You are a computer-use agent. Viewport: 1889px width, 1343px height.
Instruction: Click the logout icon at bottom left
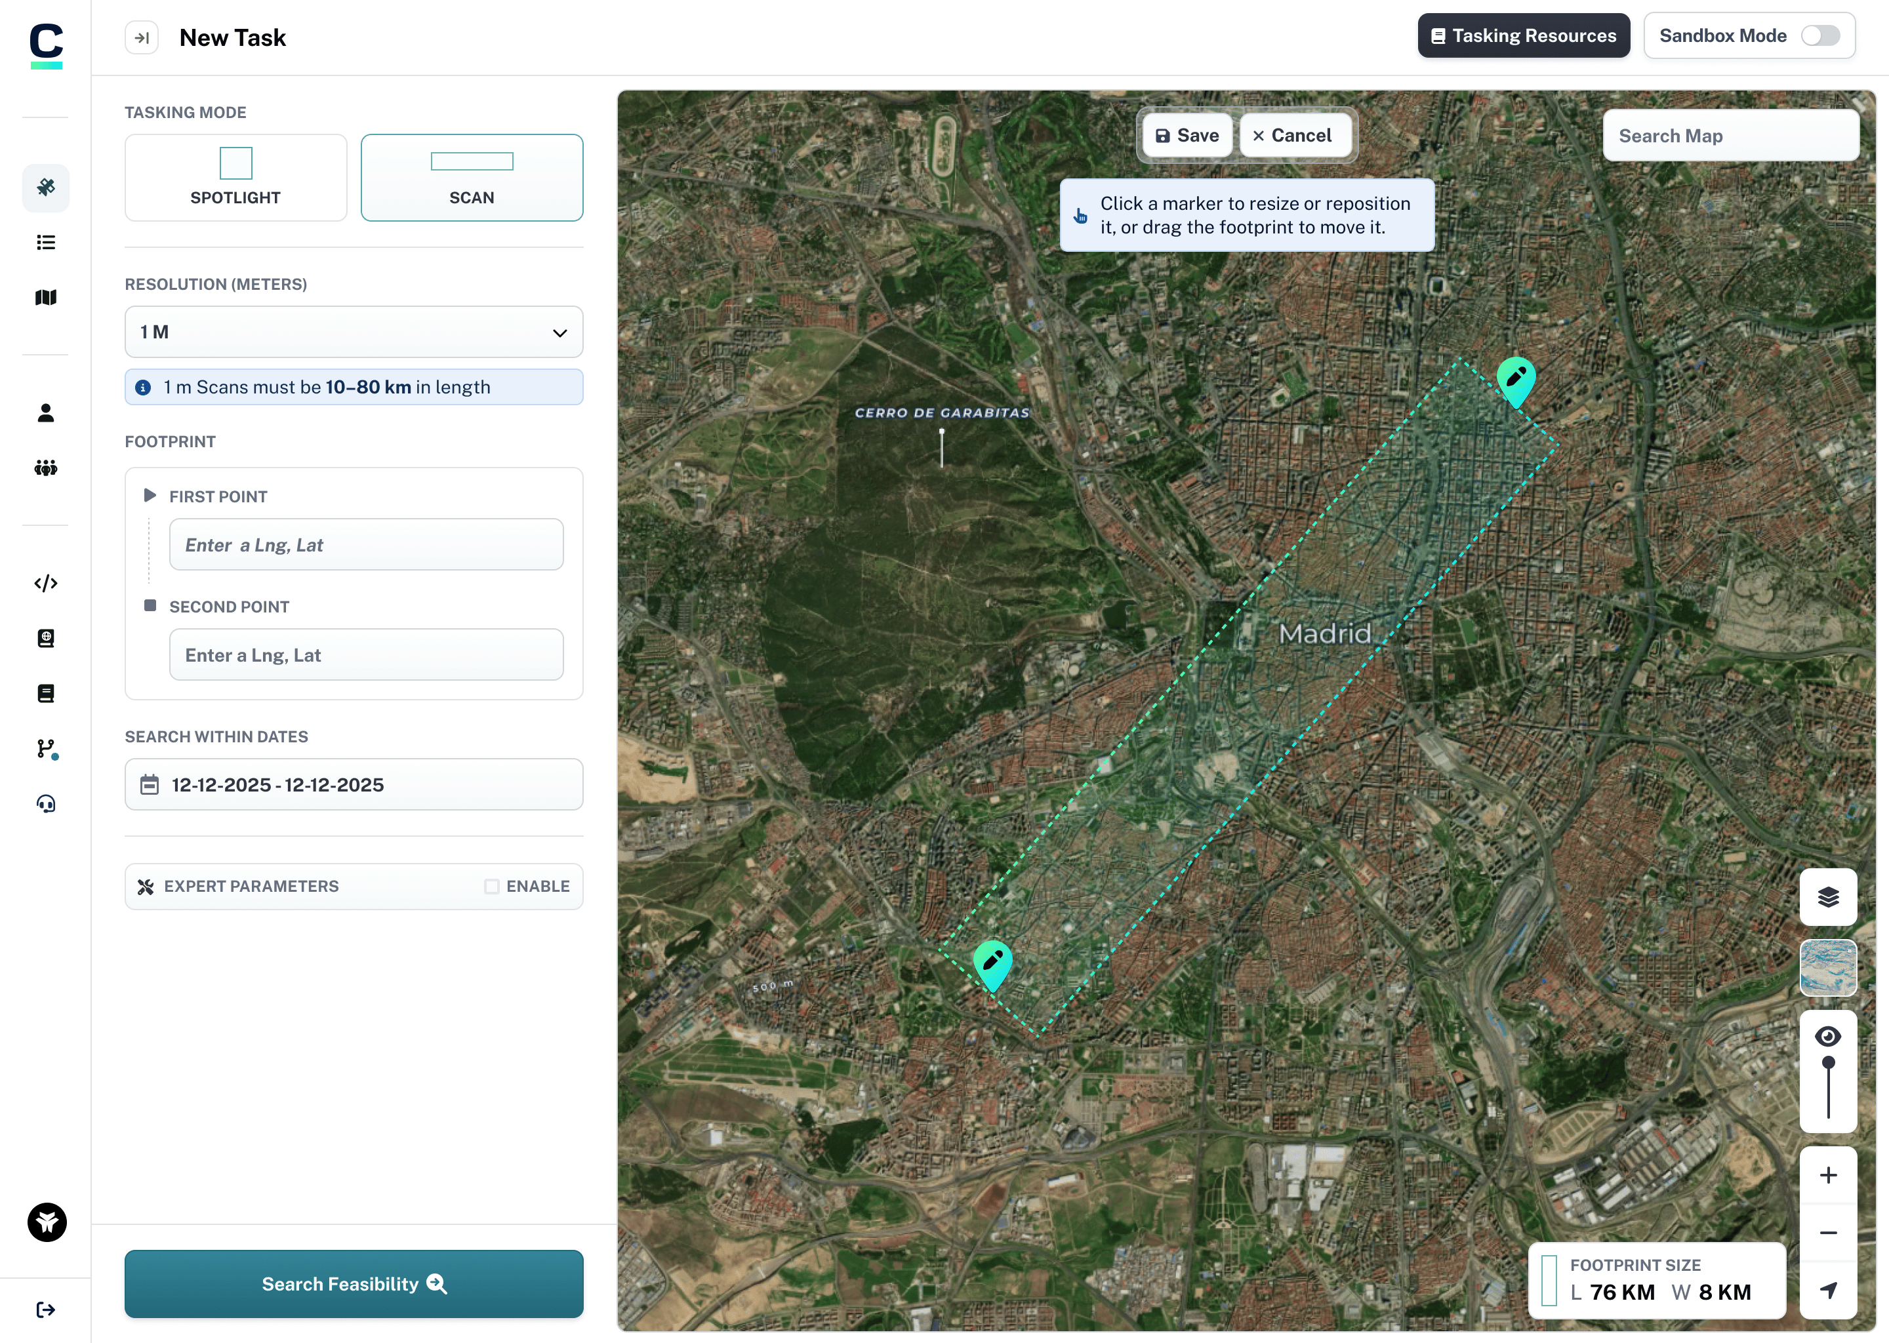pyautogui.click(x=45, y=1309)
